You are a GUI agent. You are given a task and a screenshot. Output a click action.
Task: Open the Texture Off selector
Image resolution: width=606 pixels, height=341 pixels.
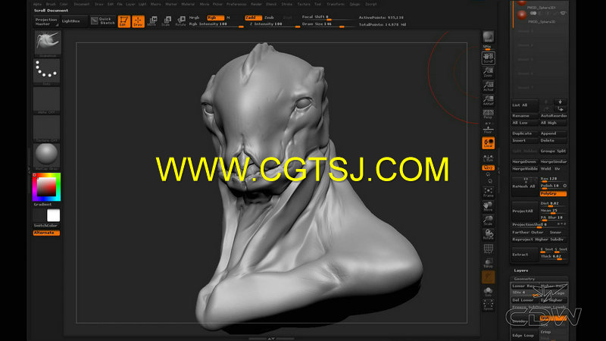[x=46, y=127]
